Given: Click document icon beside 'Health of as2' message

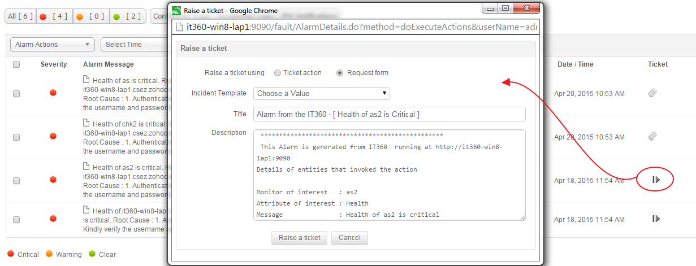Looking at the screenshot, I should coord(87,167).
